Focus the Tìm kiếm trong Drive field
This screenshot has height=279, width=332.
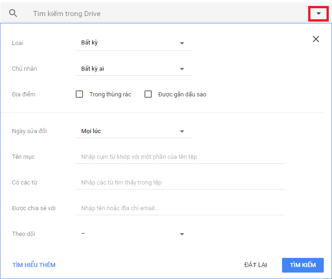165,14
